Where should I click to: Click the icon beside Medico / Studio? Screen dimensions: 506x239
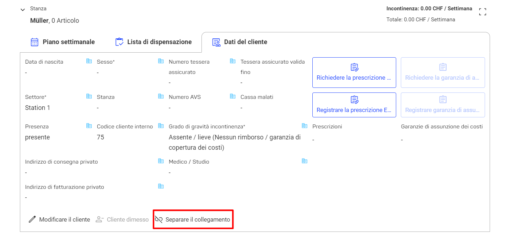[x=305, y=161]
